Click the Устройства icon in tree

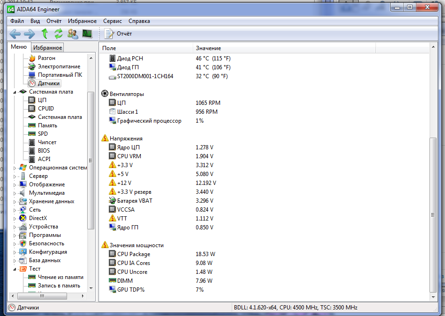[x=23, y=227]
